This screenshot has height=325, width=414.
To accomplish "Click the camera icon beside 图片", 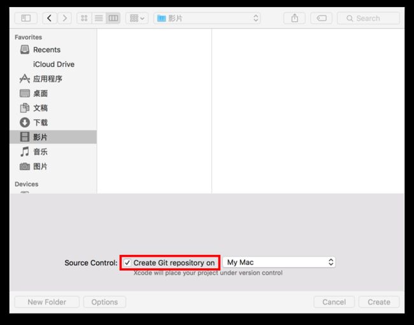I will [25, 166].
